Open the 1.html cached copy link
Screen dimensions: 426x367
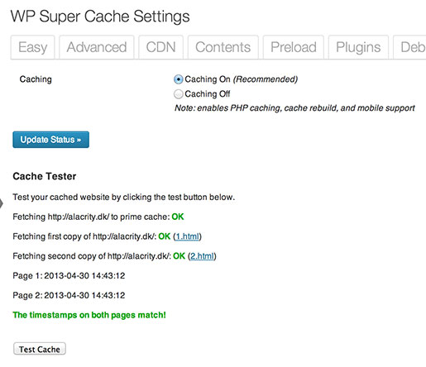click(x=187, y=236)
